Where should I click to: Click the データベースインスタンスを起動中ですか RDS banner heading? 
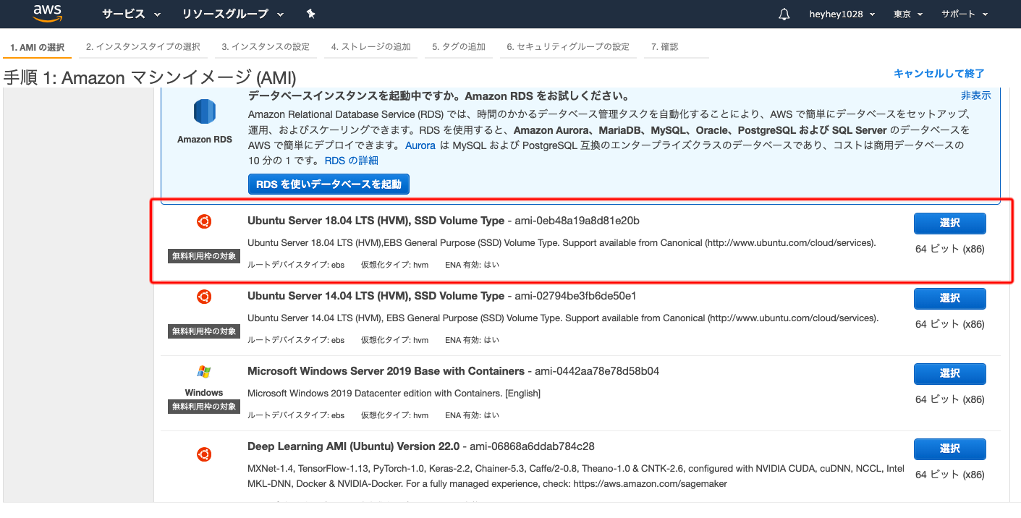[439, 96]
